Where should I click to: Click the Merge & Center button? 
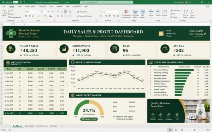point(84,16)
